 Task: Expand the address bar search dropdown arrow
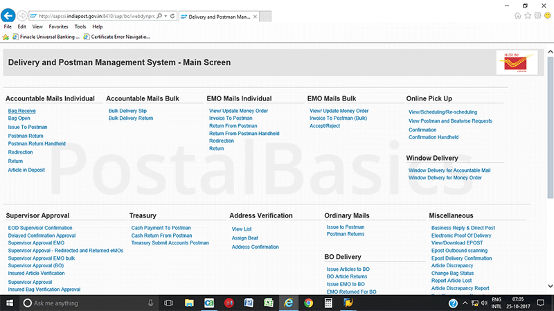tap(165, 15)
